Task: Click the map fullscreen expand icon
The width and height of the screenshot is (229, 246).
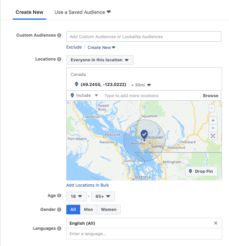Action: click(213, 136)
